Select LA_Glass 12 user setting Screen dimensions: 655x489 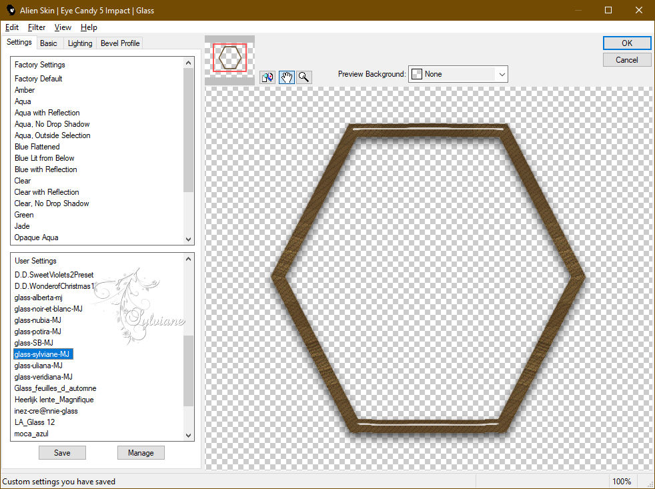(35, 422)
